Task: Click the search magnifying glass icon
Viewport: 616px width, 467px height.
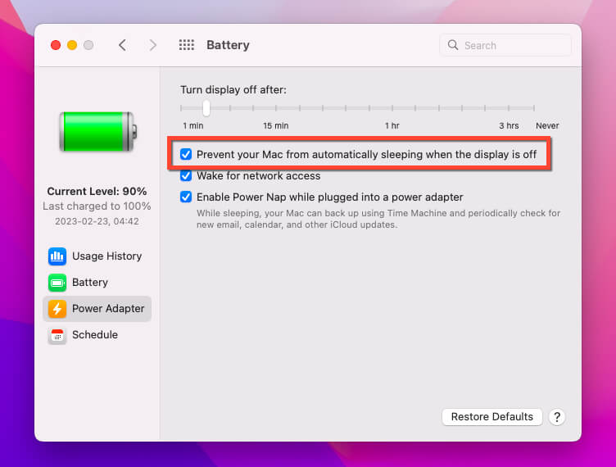Action: coord(452,45)
